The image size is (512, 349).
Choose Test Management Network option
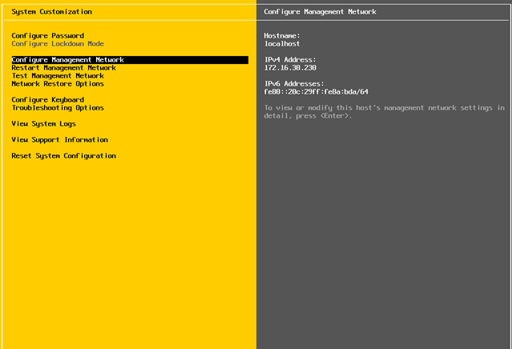(x=58, y=76)
